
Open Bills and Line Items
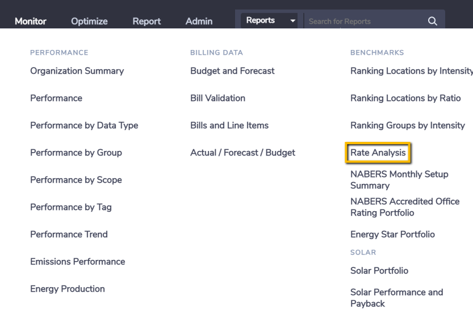point(229,125)
